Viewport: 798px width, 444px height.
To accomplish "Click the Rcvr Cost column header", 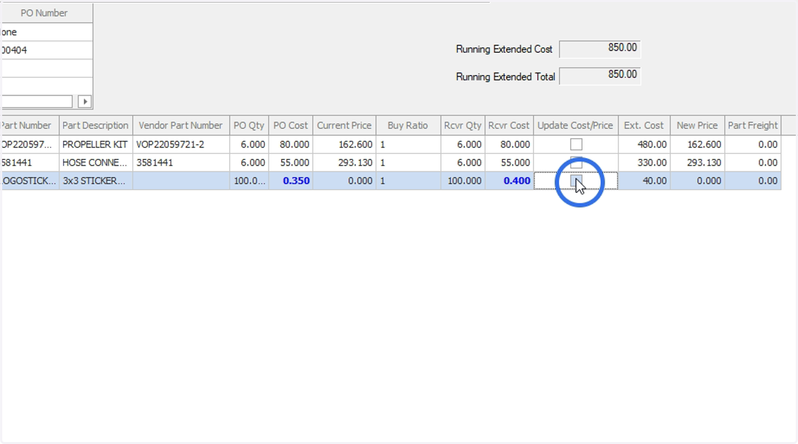I will coord(509,125).
